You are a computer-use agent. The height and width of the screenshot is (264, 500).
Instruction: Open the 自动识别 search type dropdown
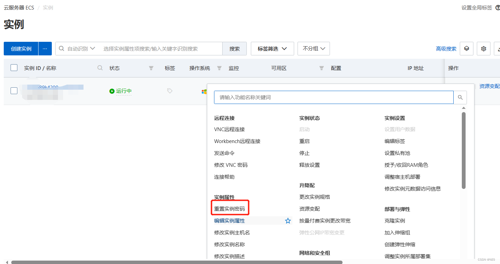point(81,49)
